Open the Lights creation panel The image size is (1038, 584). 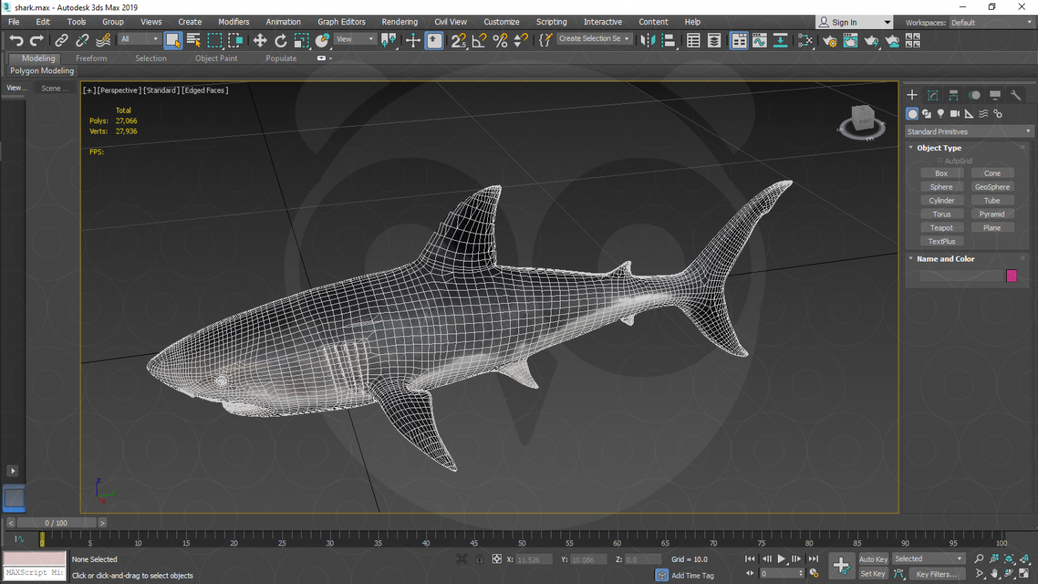pos(940,113)
